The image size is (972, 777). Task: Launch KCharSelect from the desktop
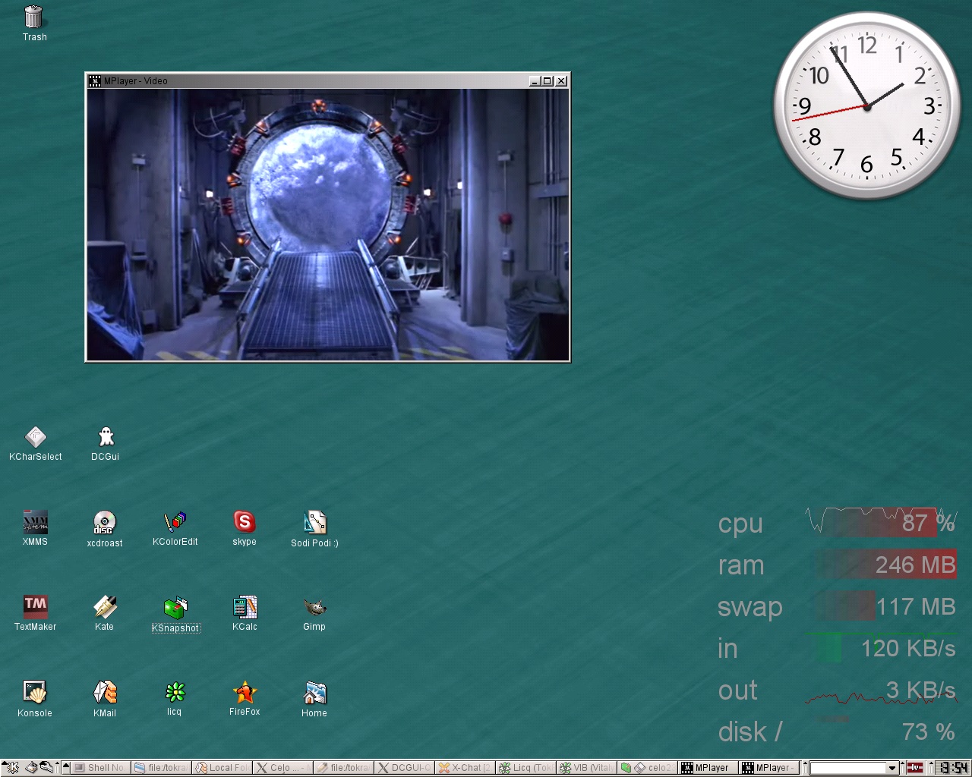coord(35,444)
